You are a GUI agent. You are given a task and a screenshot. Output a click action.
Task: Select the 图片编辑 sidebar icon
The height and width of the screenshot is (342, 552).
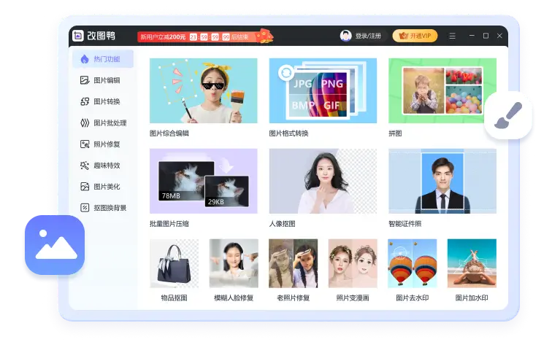(x=85, y=80)
